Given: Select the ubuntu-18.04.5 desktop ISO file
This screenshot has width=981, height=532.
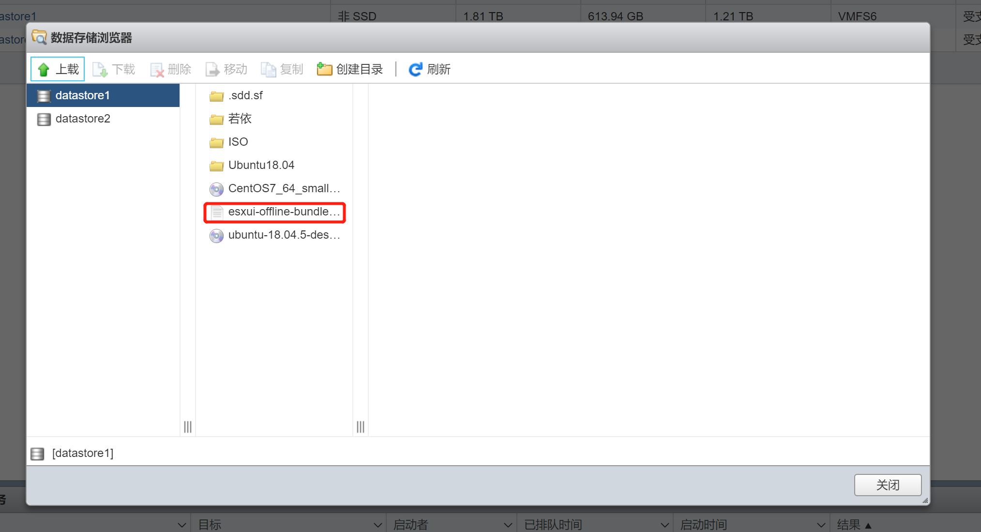Looking at the screenshot, I should (x=284, y=235).
